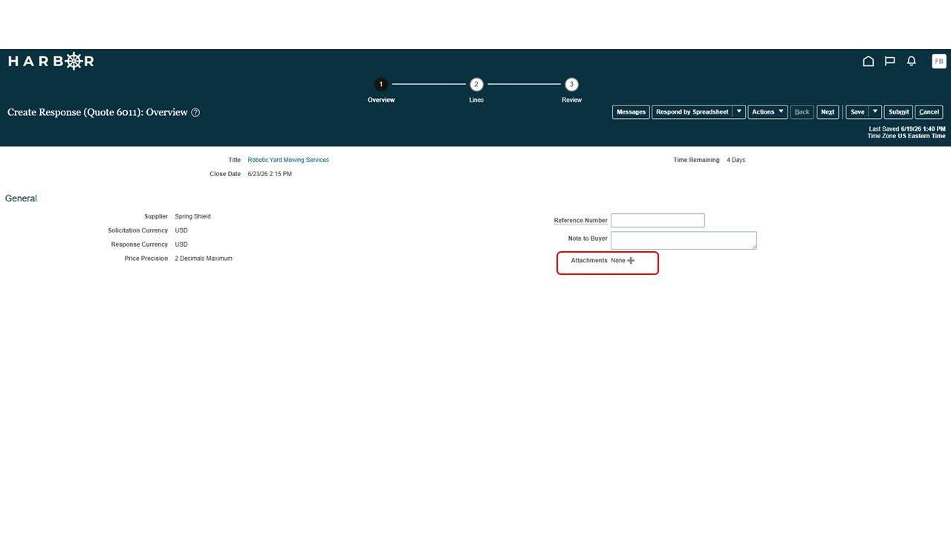Open the Home icon in header
This screenshot has height=535, width=951.
pyautogui.click(x=868, y=61)
